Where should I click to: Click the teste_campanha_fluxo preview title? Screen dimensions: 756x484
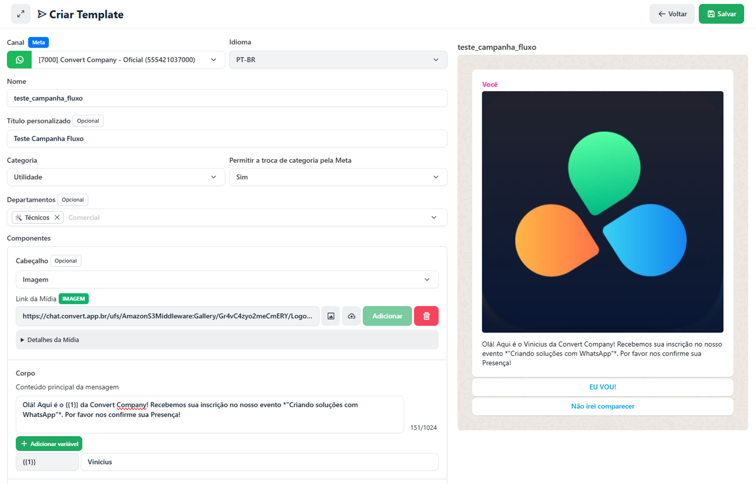click(x=497, y=47)
